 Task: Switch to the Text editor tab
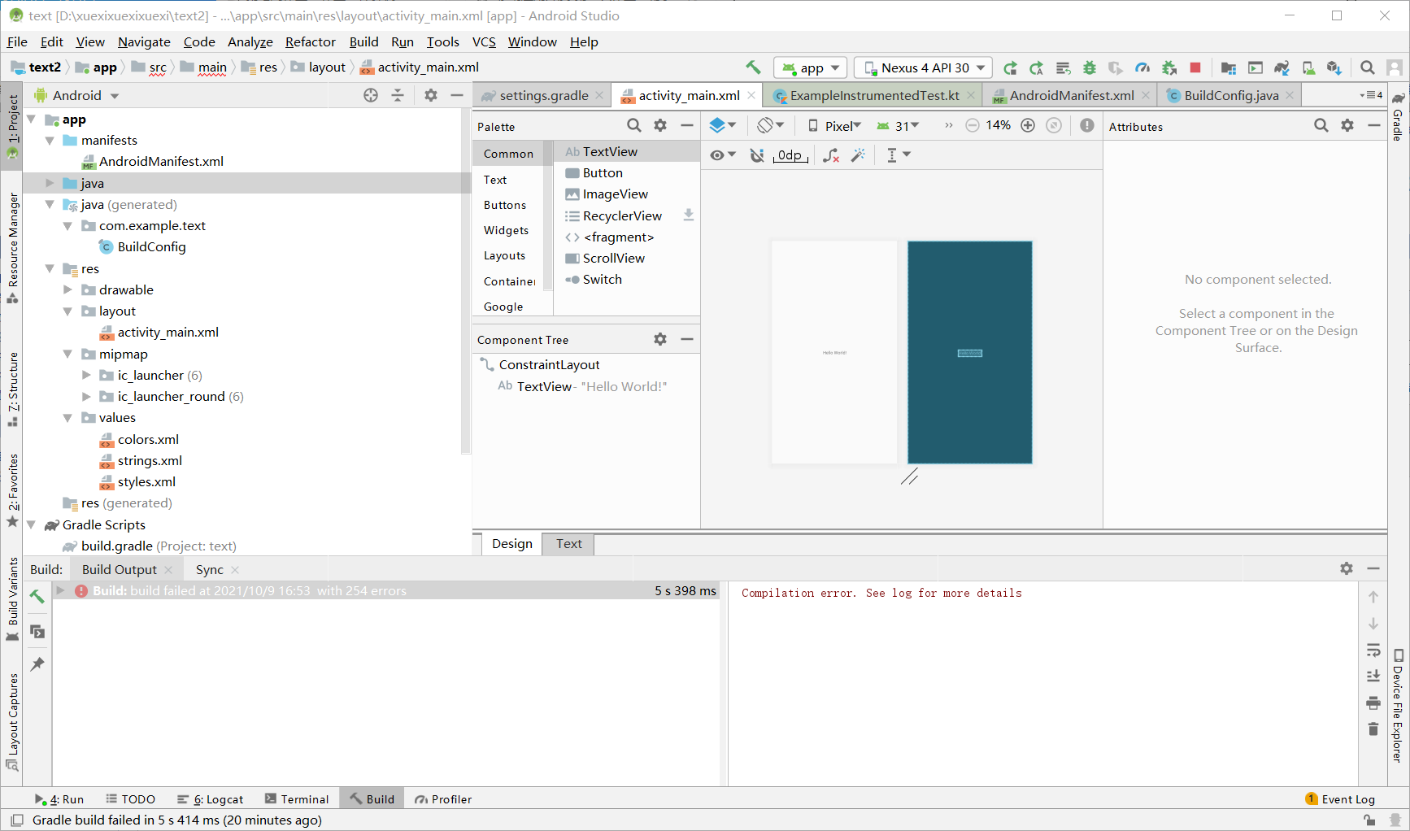tap(568, 543)
